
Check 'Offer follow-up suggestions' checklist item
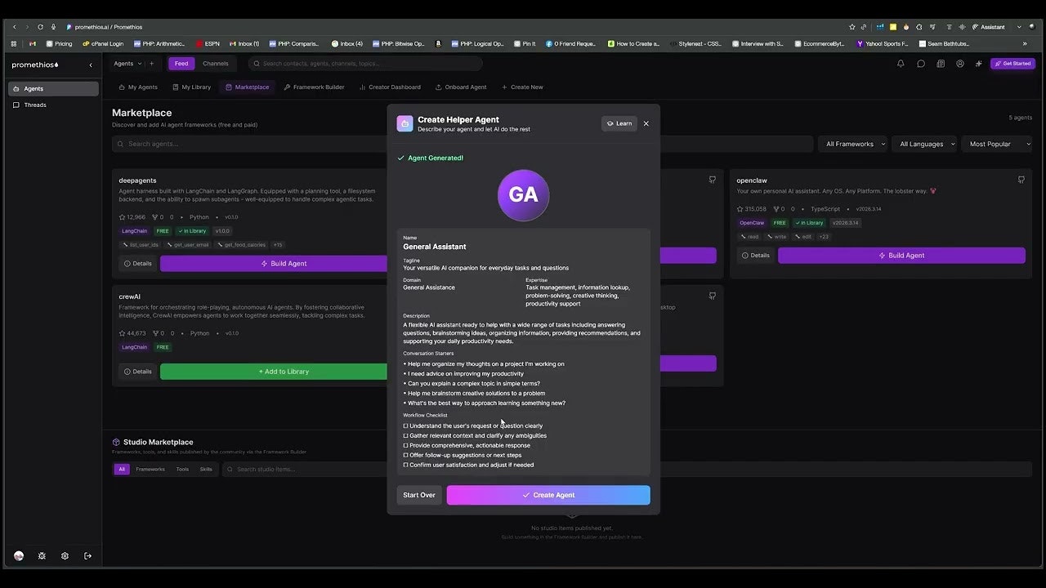[405, 455]
